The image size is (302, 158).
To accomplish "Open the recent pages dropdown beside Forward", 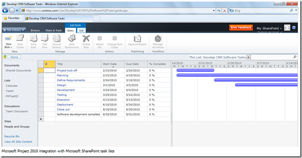I will 17,11.
